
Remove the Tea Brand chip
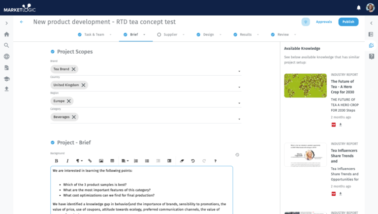click(73, 69)
